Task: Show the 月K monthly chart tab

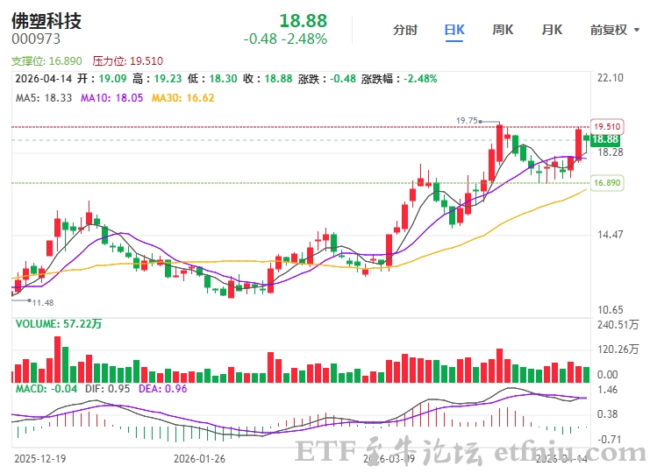Action: tap(551, 30)
